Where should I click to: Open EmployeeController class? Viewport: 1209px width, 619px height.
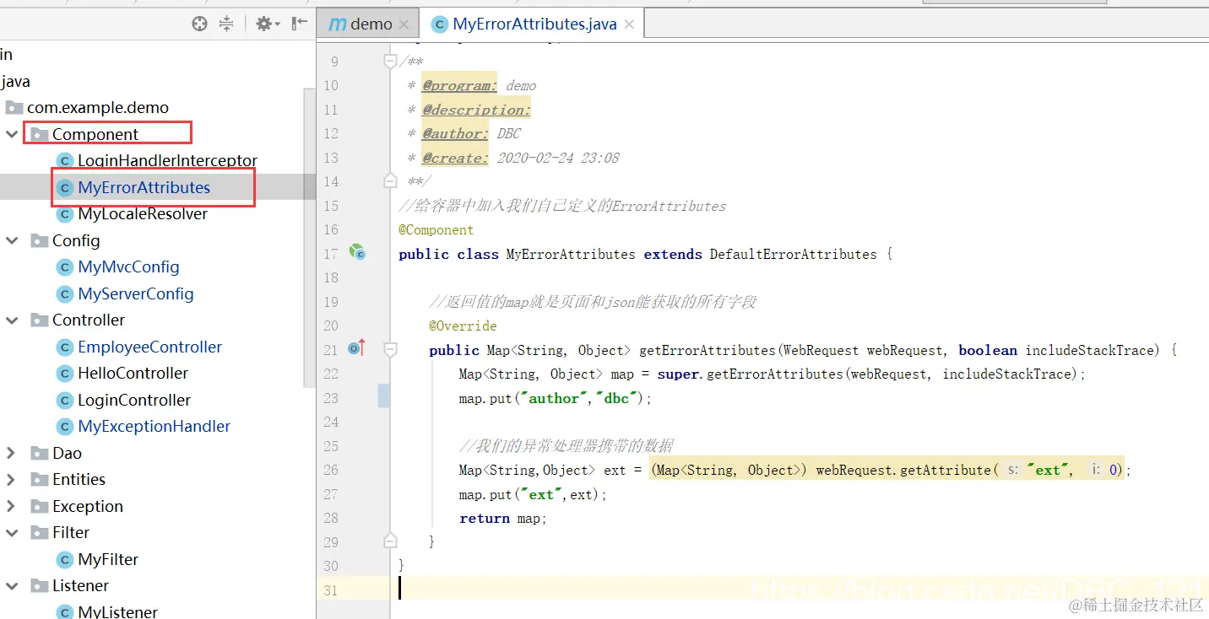(x=149, y=347)
